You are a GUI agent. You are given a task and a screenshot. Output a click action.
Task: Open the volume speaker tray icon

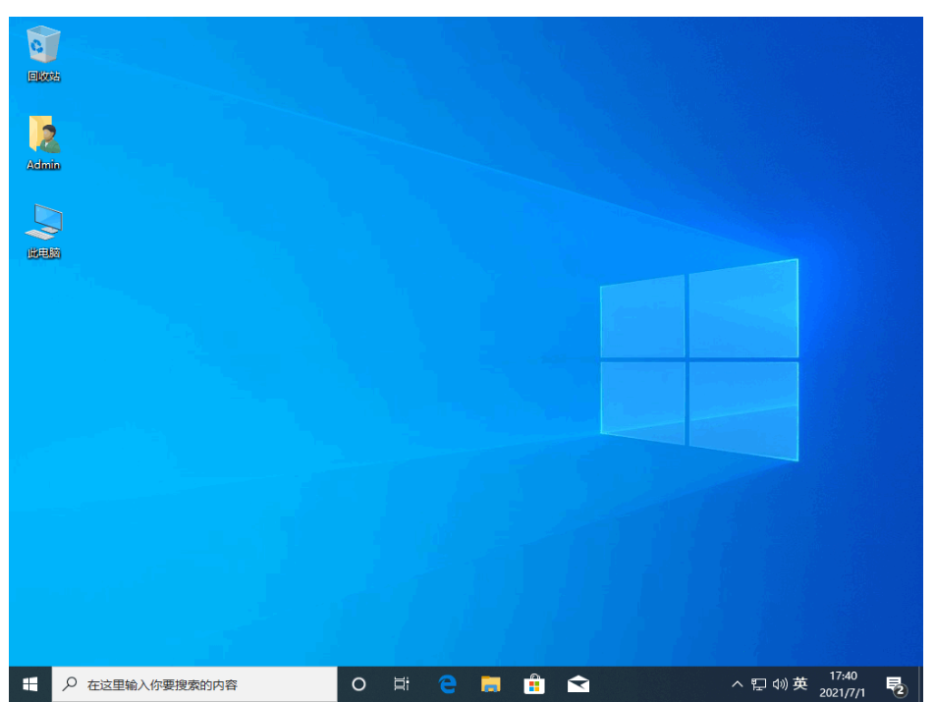780,684
